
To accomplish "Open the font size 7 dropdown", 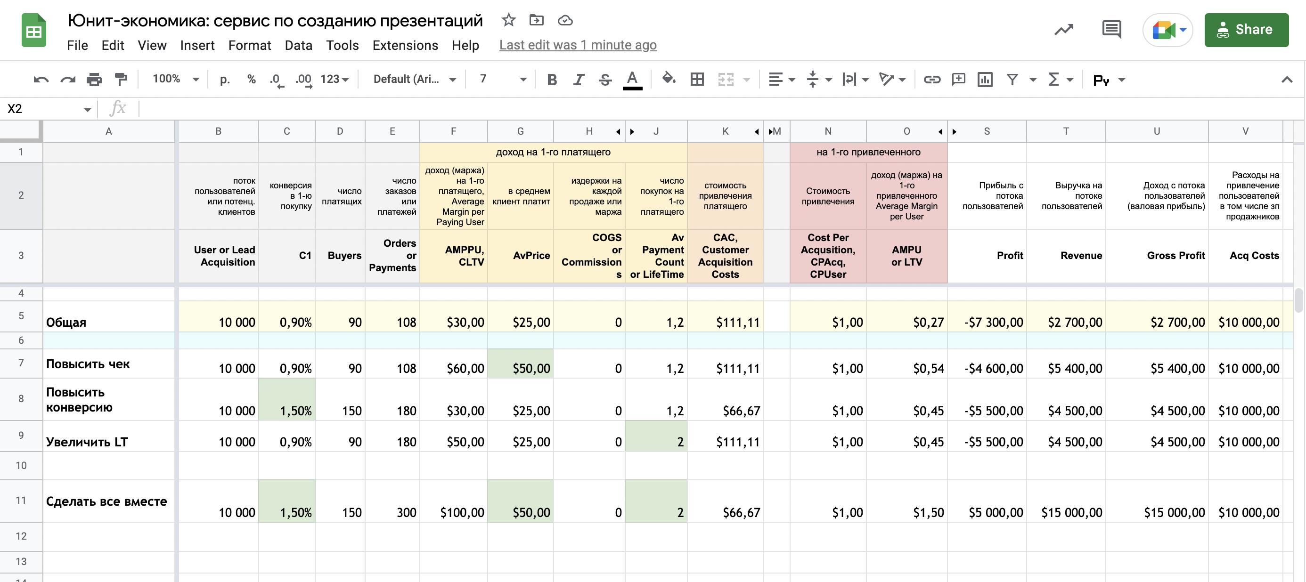I will click(x=503, y=80).
